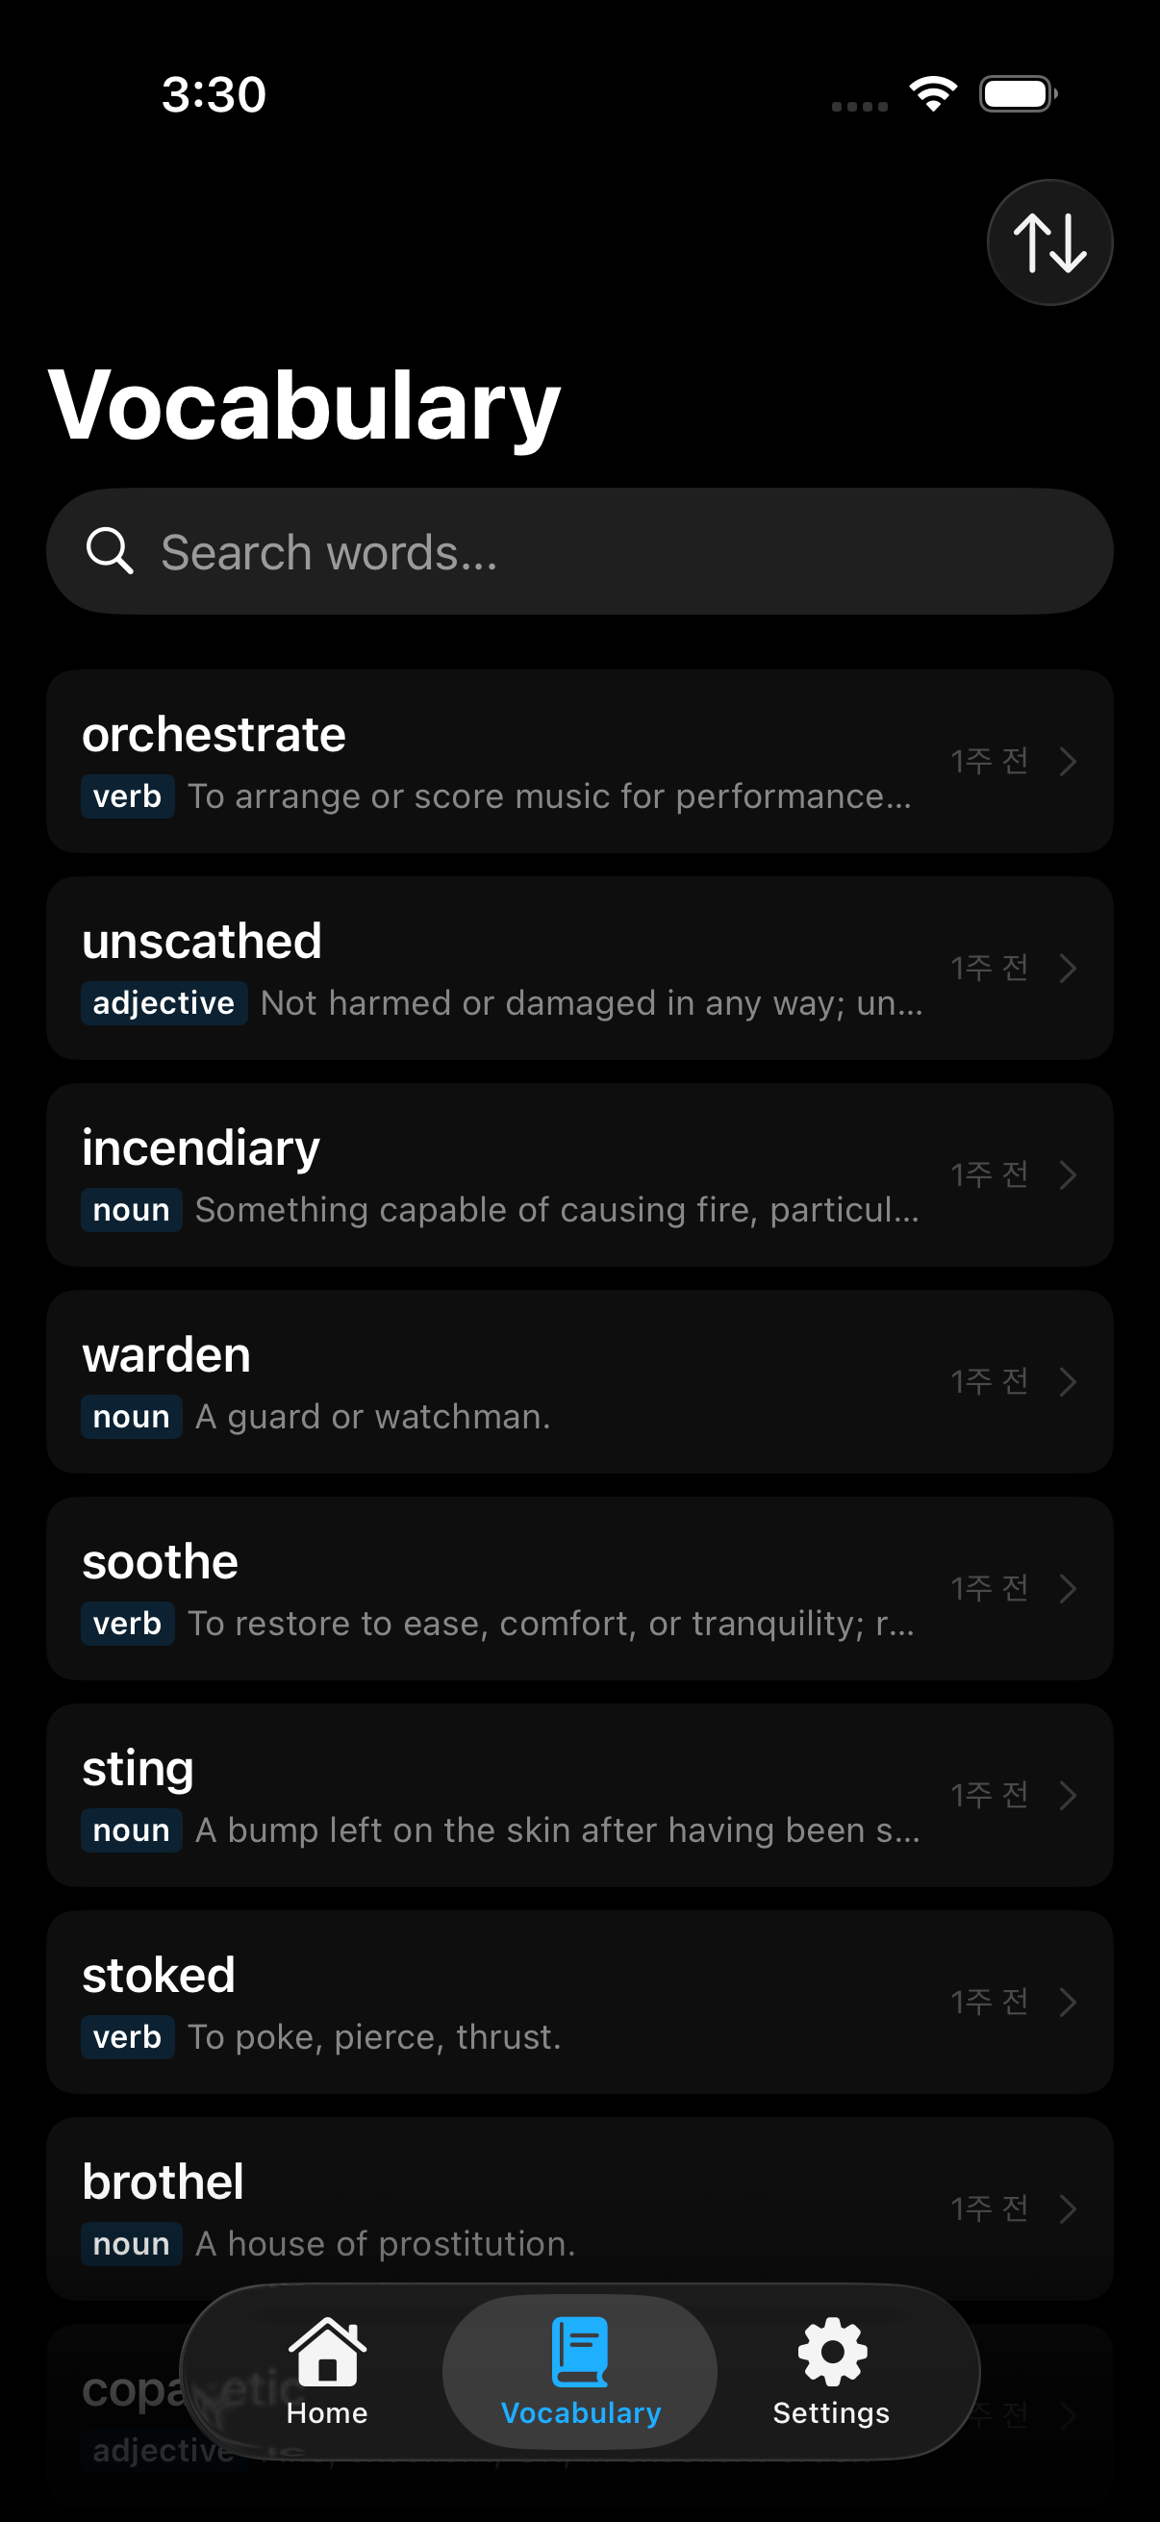1160x2522 pixels.
Task: Tap the battery status icon
Action: [x=1018, y=94]
